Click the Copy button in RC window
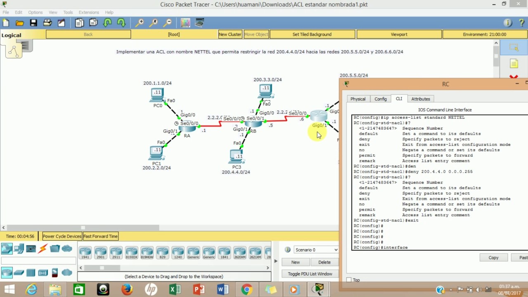This screenshot has height=297, width=528. click(x=493, y=258)
